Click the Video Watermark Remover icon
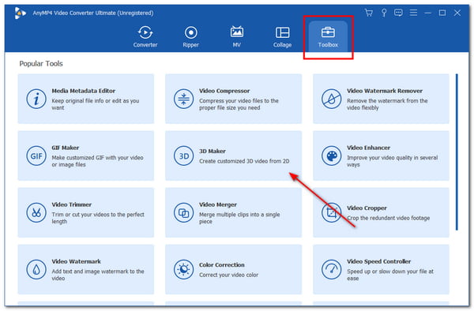Viewport: 474px width, 311px height. coord(331,99)
